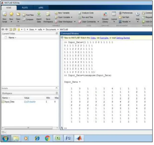Click the New Script icon

pyautogui.click(x=4, y=14)
